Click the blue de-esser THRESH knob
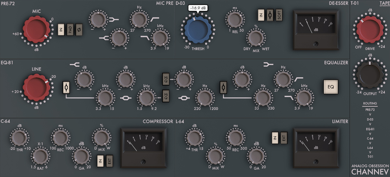The width and height of the screenshot is (390, 177). (x=197, y=31)
